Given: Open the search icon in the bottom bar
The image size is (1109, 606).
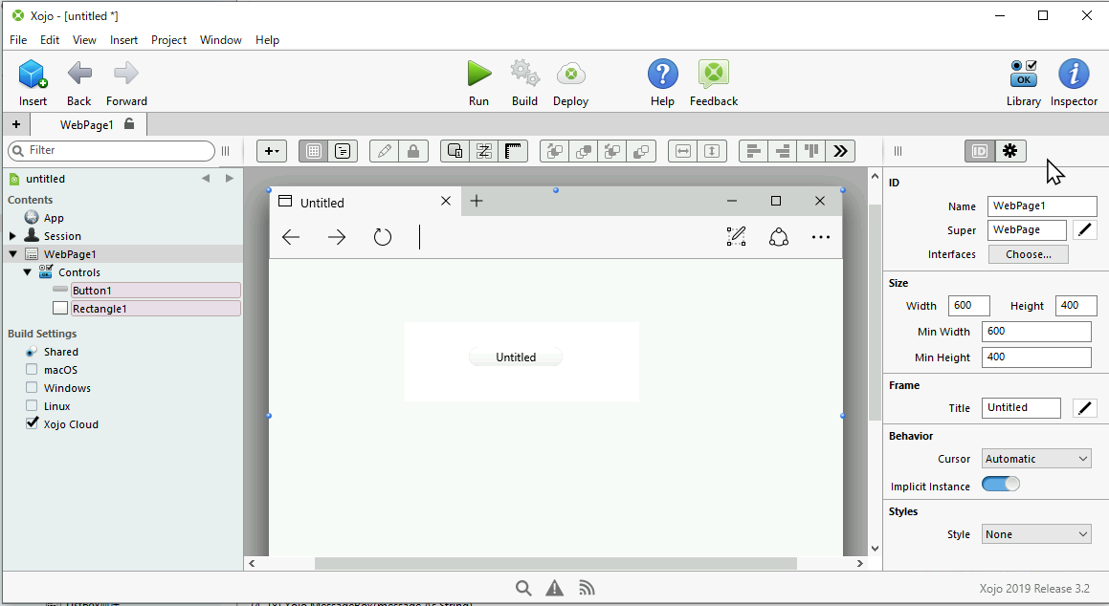Looking at the screenshot, I should click(523, 588).
